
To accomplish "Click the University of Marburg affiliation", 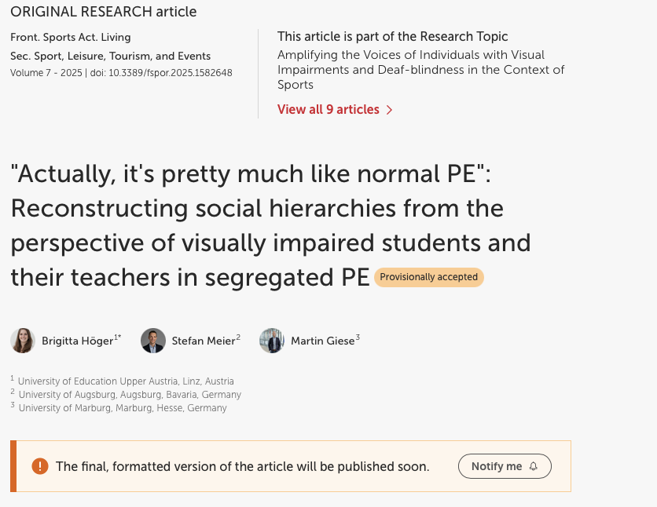I will click(123, 408).
